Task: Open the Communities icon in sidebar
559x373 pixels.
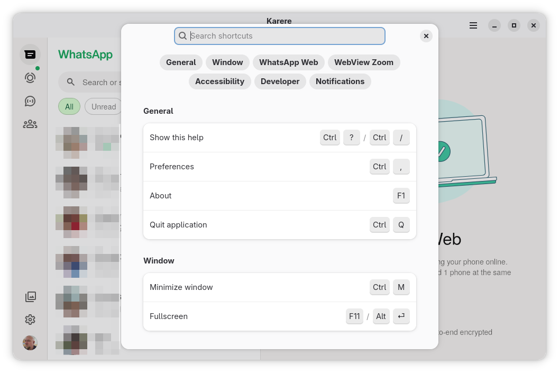Action: point(30,124)
